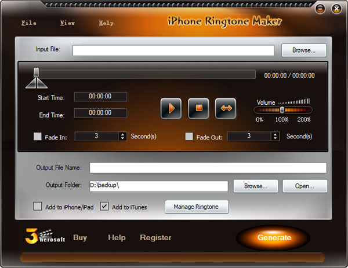
Task: Decrease Fade Out seconds with down arrow
Action: click(275, 138)
